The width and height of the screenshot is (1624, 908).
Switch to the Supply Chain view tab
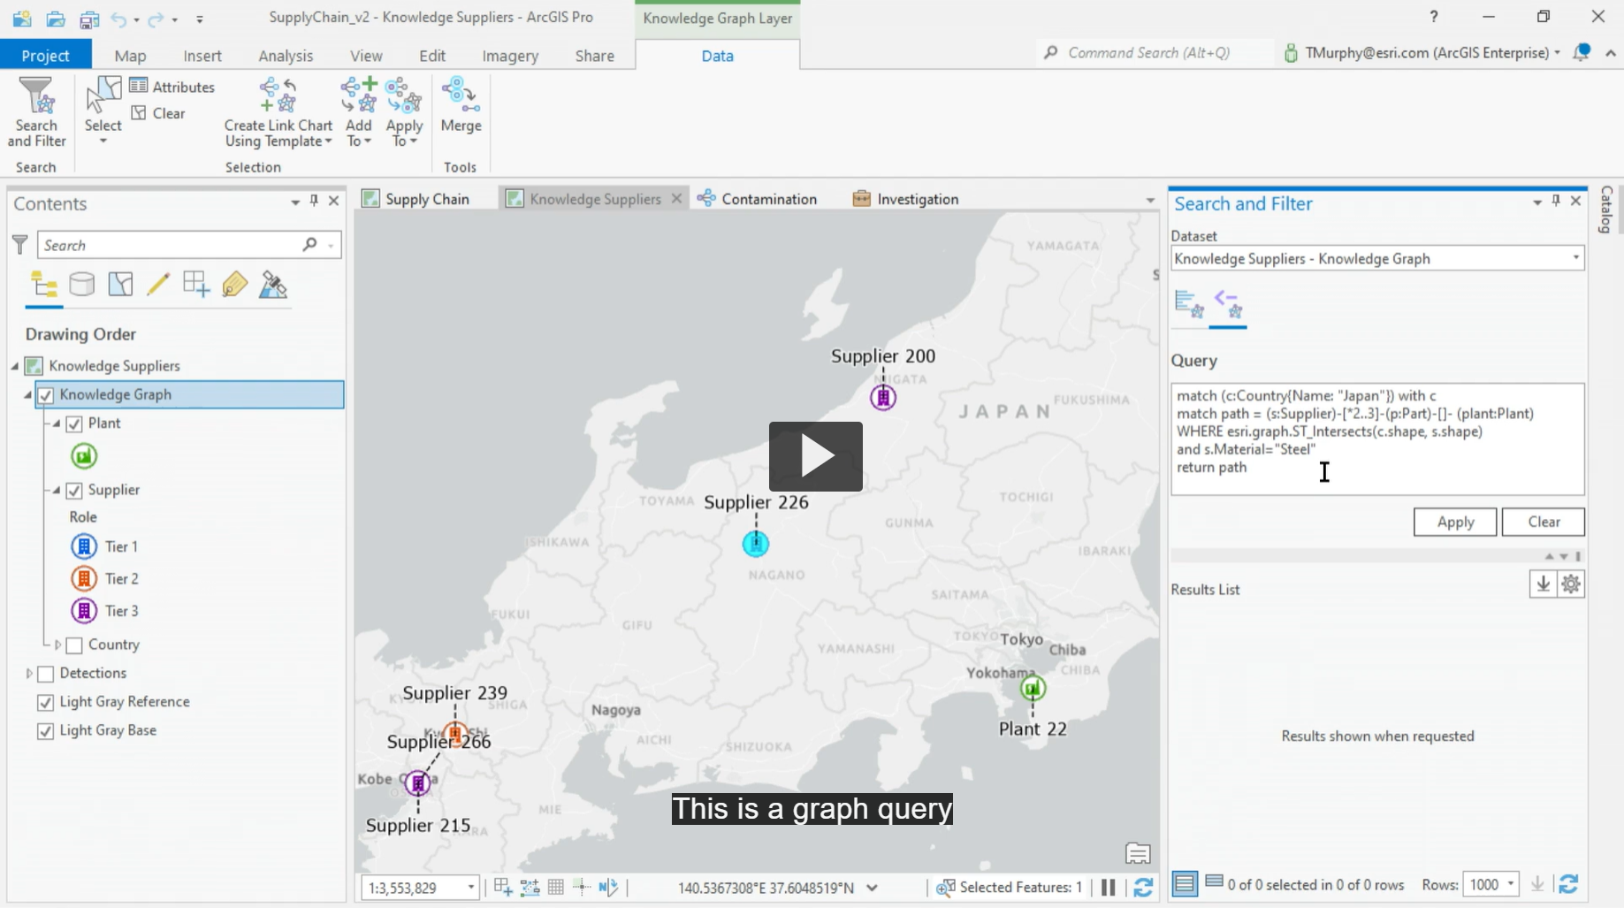(x=416, y=199)
